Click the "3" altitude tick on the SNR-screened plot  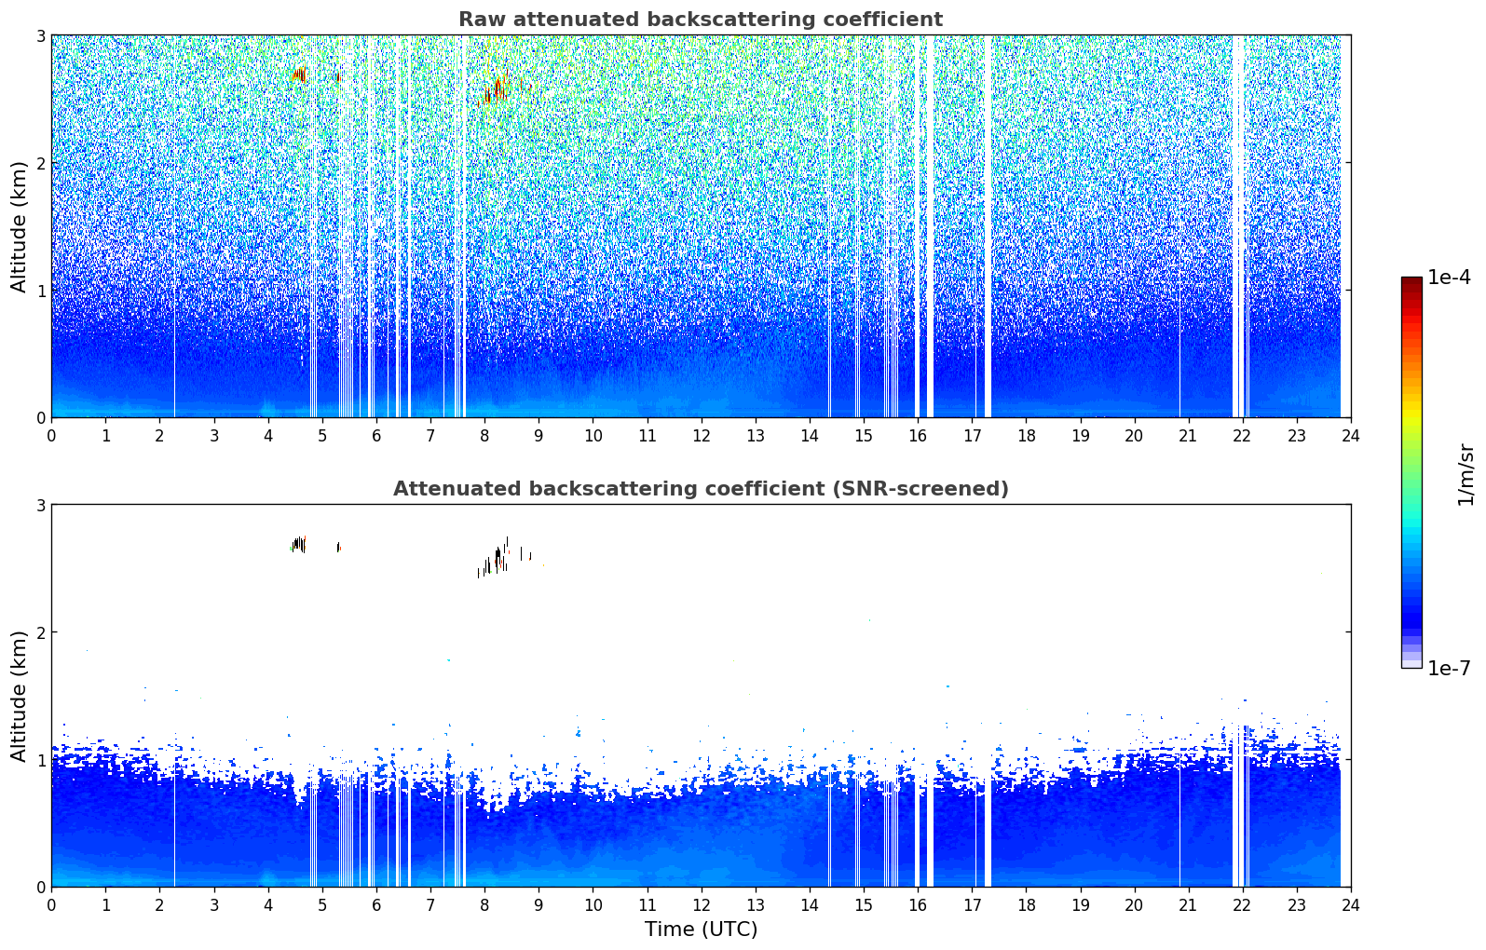coord(40,505)
